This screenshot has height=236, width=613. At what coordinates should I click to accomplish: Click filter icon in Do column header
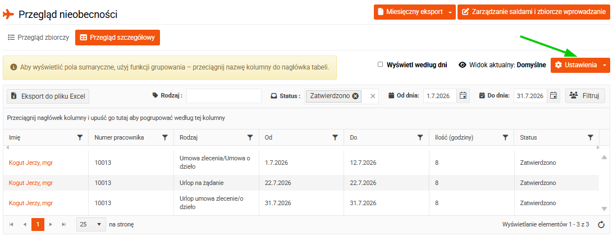(x=420, y=137)
